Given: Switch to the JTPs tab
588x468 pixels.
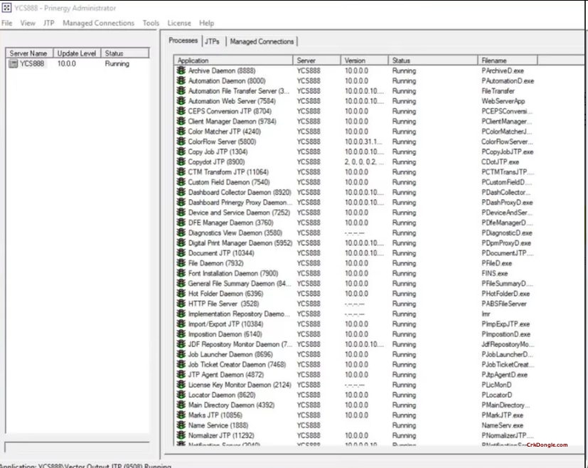Looking at the screenshot, I should click(213, 41).
